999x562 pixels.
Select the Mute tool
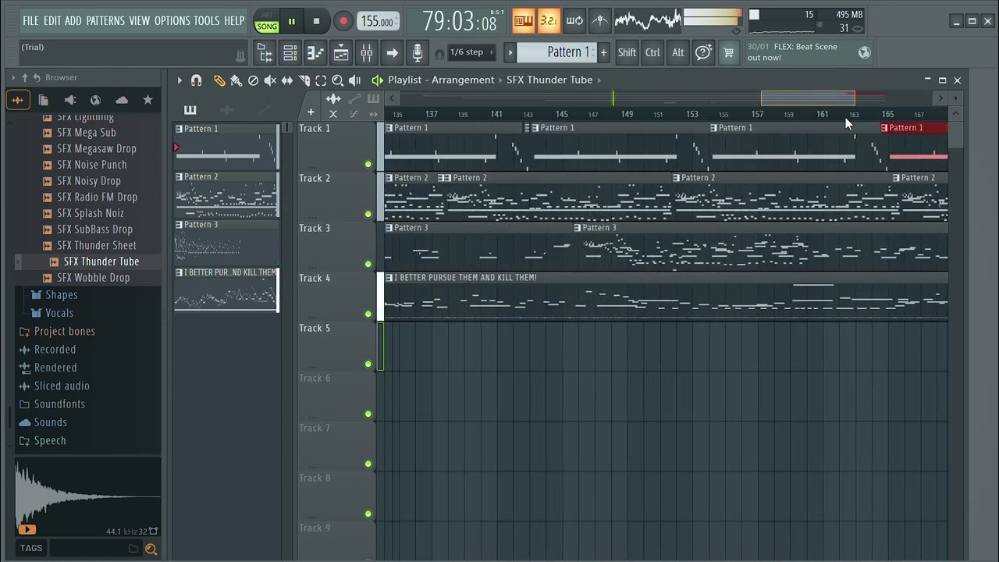270,80
